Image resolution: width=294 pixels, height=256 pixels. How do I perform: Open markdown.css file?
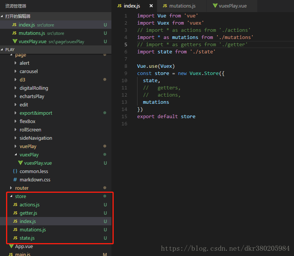[x=56, y=180]
